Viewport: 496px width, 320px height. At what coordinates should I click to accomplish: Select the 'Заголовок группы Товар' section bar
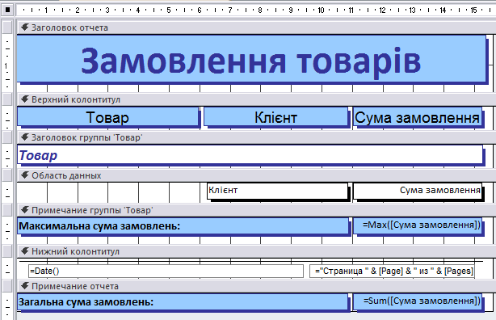256,137
